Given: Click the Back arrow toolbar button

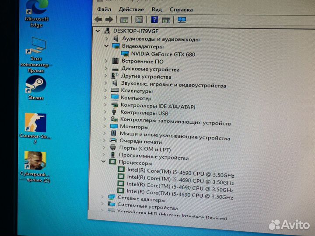Looking at the screenshot, I should pyautogui.click(x=98, y=20).
